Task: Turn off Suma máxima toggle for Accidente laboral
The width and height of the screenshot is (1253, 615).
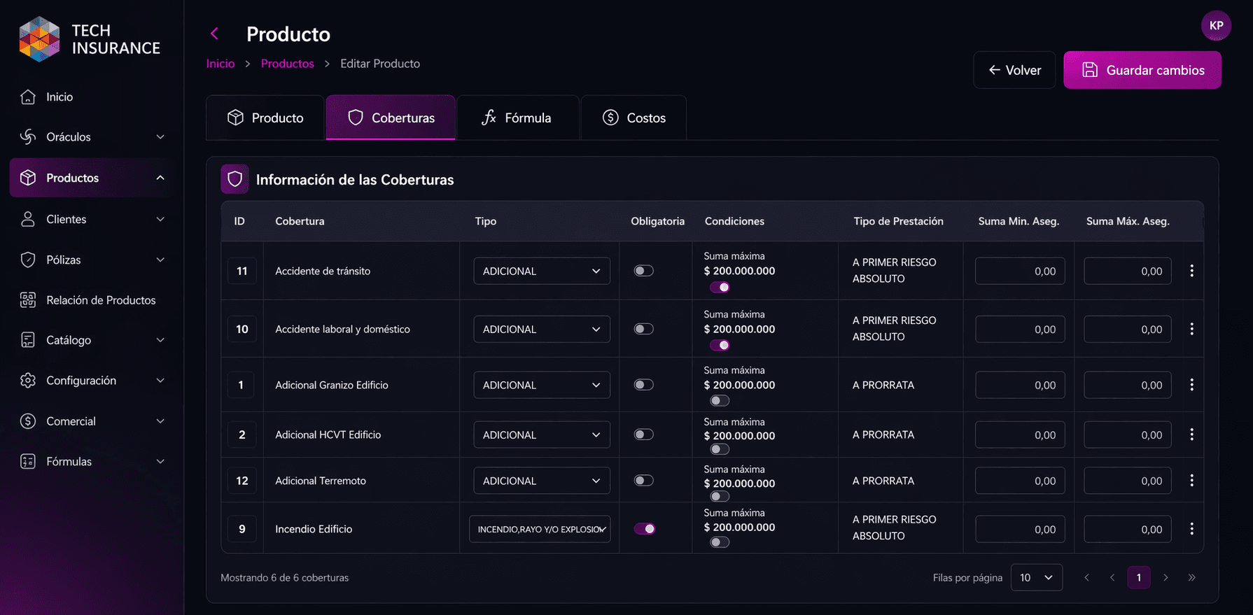Action: coord(720,345)
